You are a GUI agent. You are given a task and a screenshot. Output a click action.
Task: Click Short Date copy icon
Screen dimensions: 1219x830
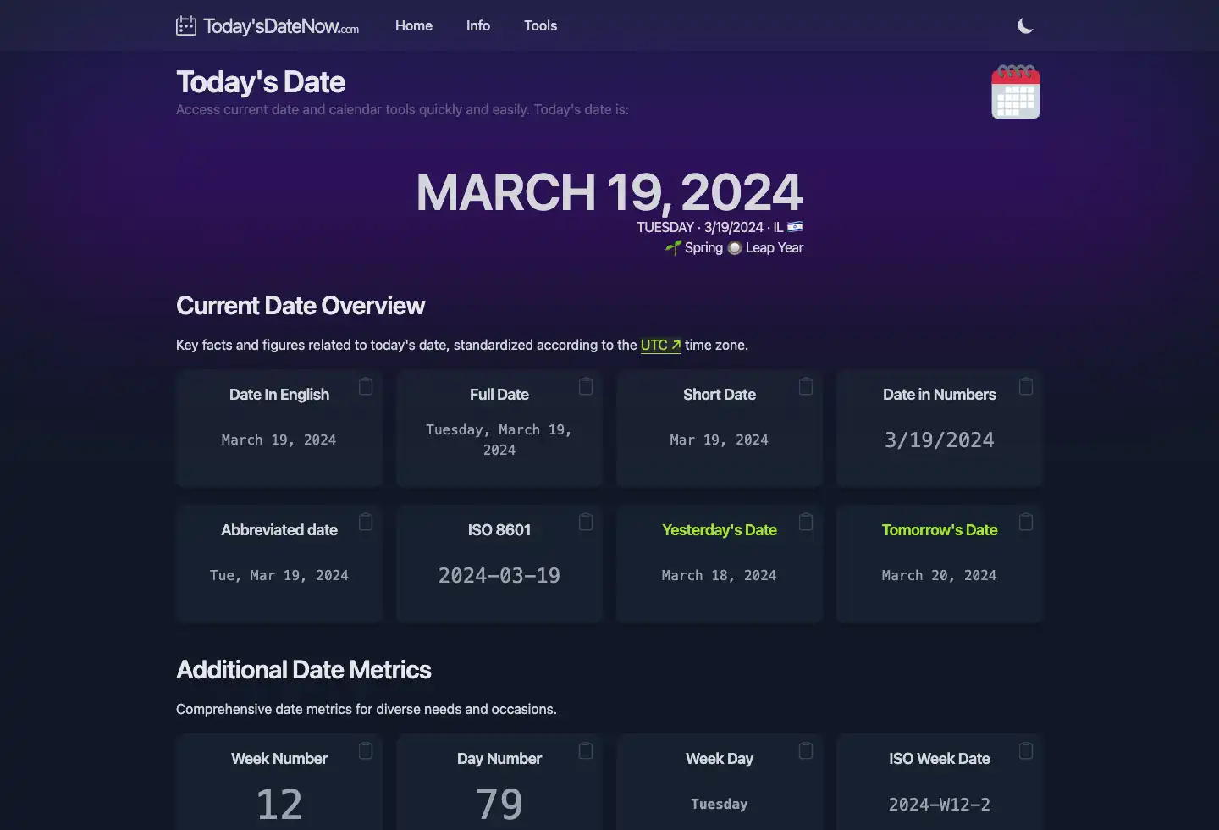coord(806,386)
